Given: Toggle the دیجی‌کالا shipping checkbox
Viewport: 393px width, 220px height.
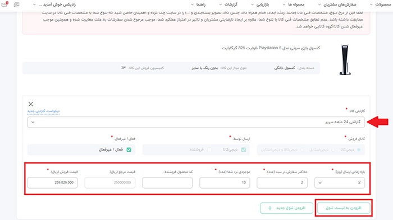Looking at the screenshot, I should [243, 149].
